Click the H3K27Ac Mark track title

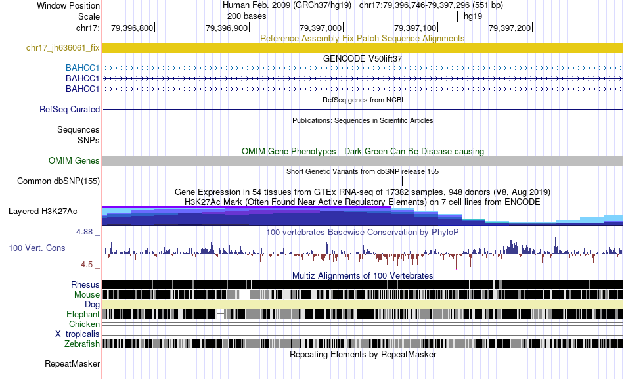coord(363,202)
